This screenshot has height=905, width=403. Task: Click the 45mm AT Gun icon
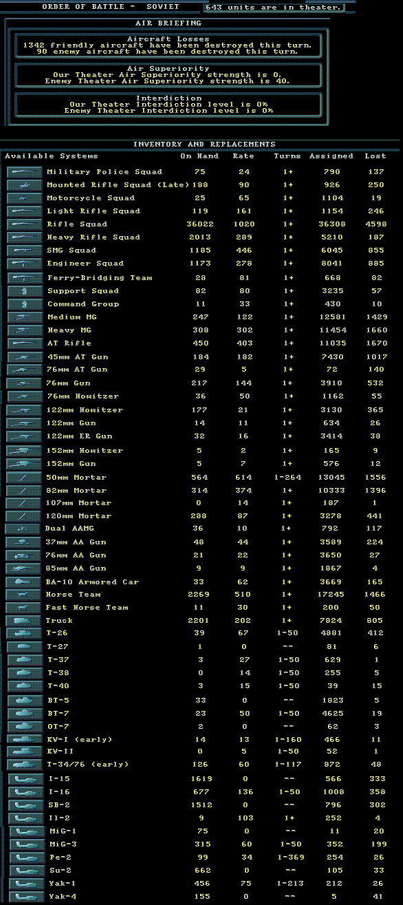(24, 357)
